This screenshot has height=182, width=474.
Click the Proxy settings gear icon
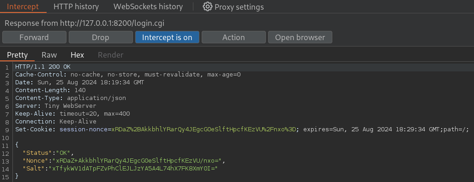click(x=207, y=6)
